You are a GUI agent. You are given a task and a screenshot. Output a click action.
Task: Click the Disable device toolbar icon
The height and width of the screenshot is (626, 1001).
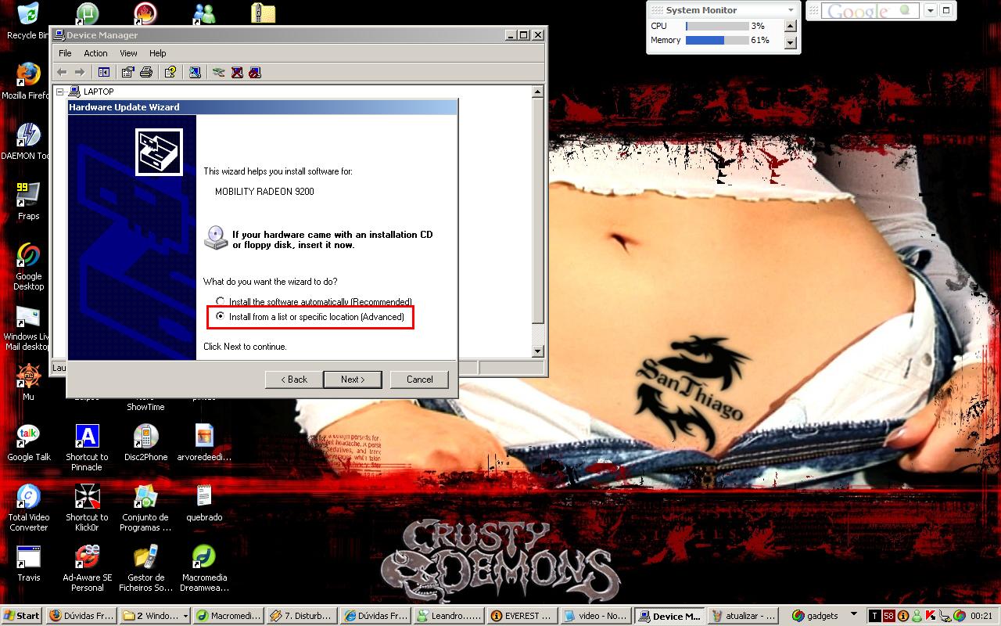pos(254,72)
